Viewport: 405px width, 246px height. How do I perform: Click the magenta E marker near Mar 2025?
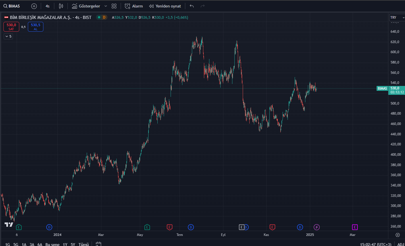[355, 227]
